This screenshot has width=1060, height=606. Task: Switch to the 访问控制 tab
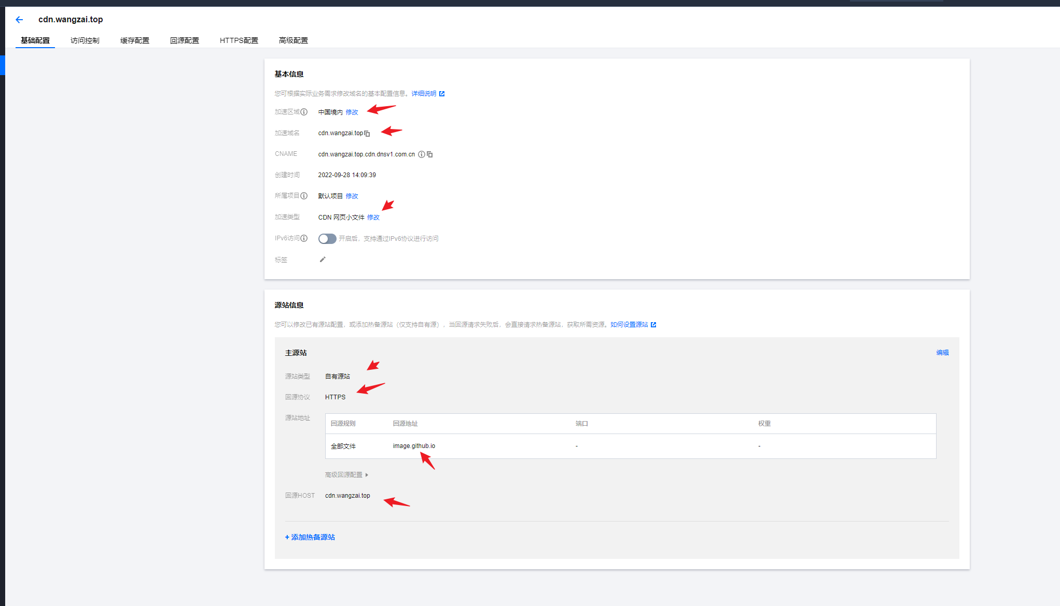click(x=85, y=40)
